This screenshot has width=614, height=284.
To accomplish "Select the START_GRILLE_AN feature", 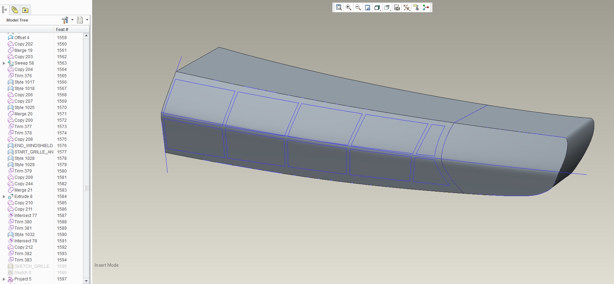I will point(34,152).
